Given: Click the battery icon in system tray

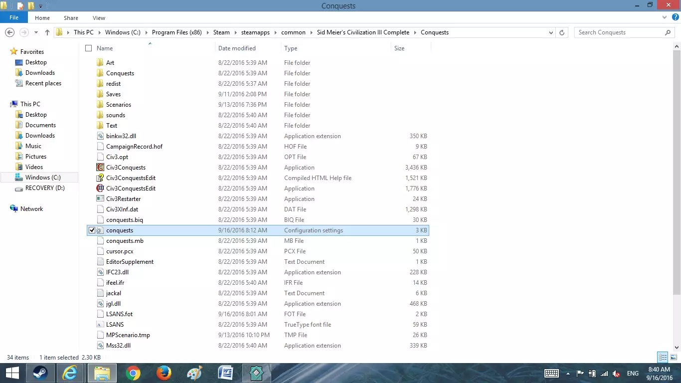Looking at the screenshot, I should click(592, 374).
